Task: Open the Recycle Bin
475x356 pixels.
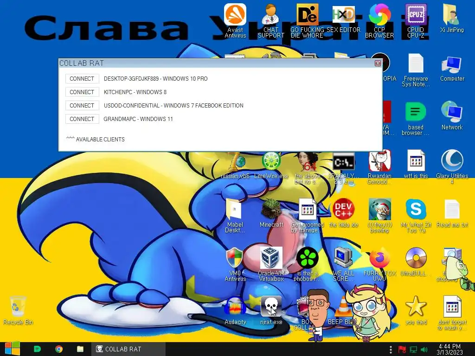Action: point(18,311)
